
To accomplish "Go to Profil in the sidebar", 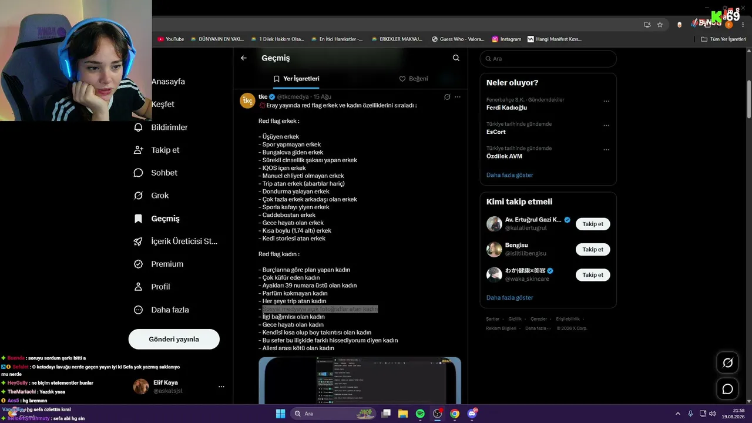I will click(x=152, y=287).
